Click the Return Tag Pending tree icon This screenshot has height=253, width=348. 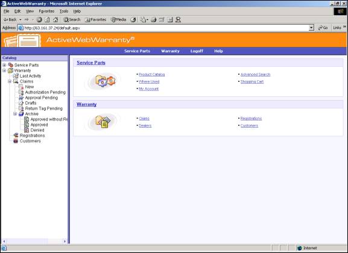pyautogui.click(x=21, y=108)
